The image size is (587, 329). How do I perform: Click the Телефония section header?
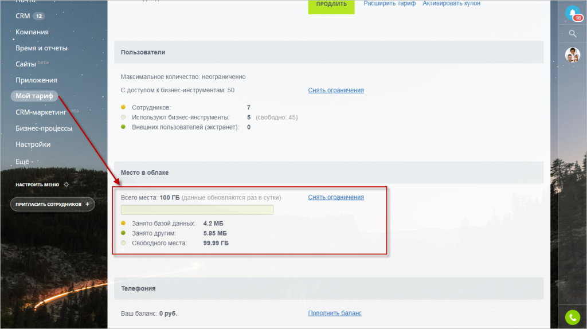click(x=328, y=288)
